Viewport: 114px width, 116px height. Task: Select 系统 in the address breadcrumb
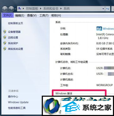67,9
